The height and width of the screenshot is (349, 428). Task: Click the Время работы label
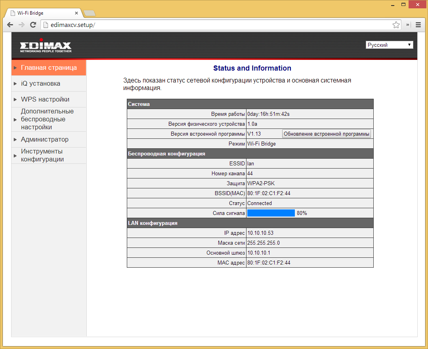pos(228,114)
